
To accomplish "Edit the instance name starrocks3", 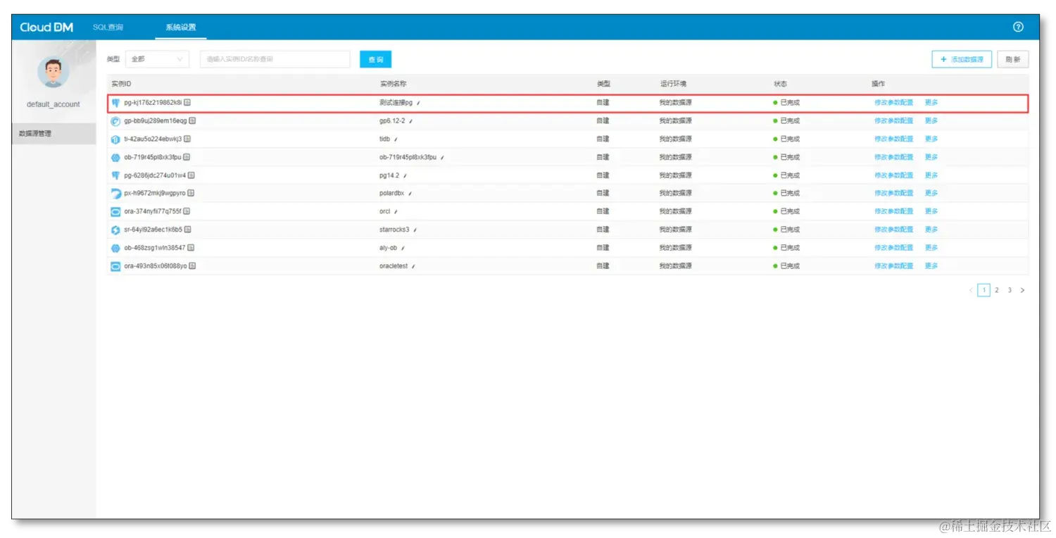I will (415, 230).
